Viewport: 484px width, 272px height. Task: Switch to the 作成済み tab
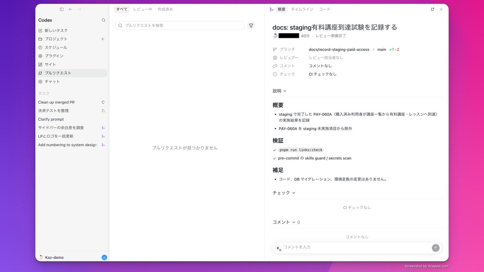point(165,9)
